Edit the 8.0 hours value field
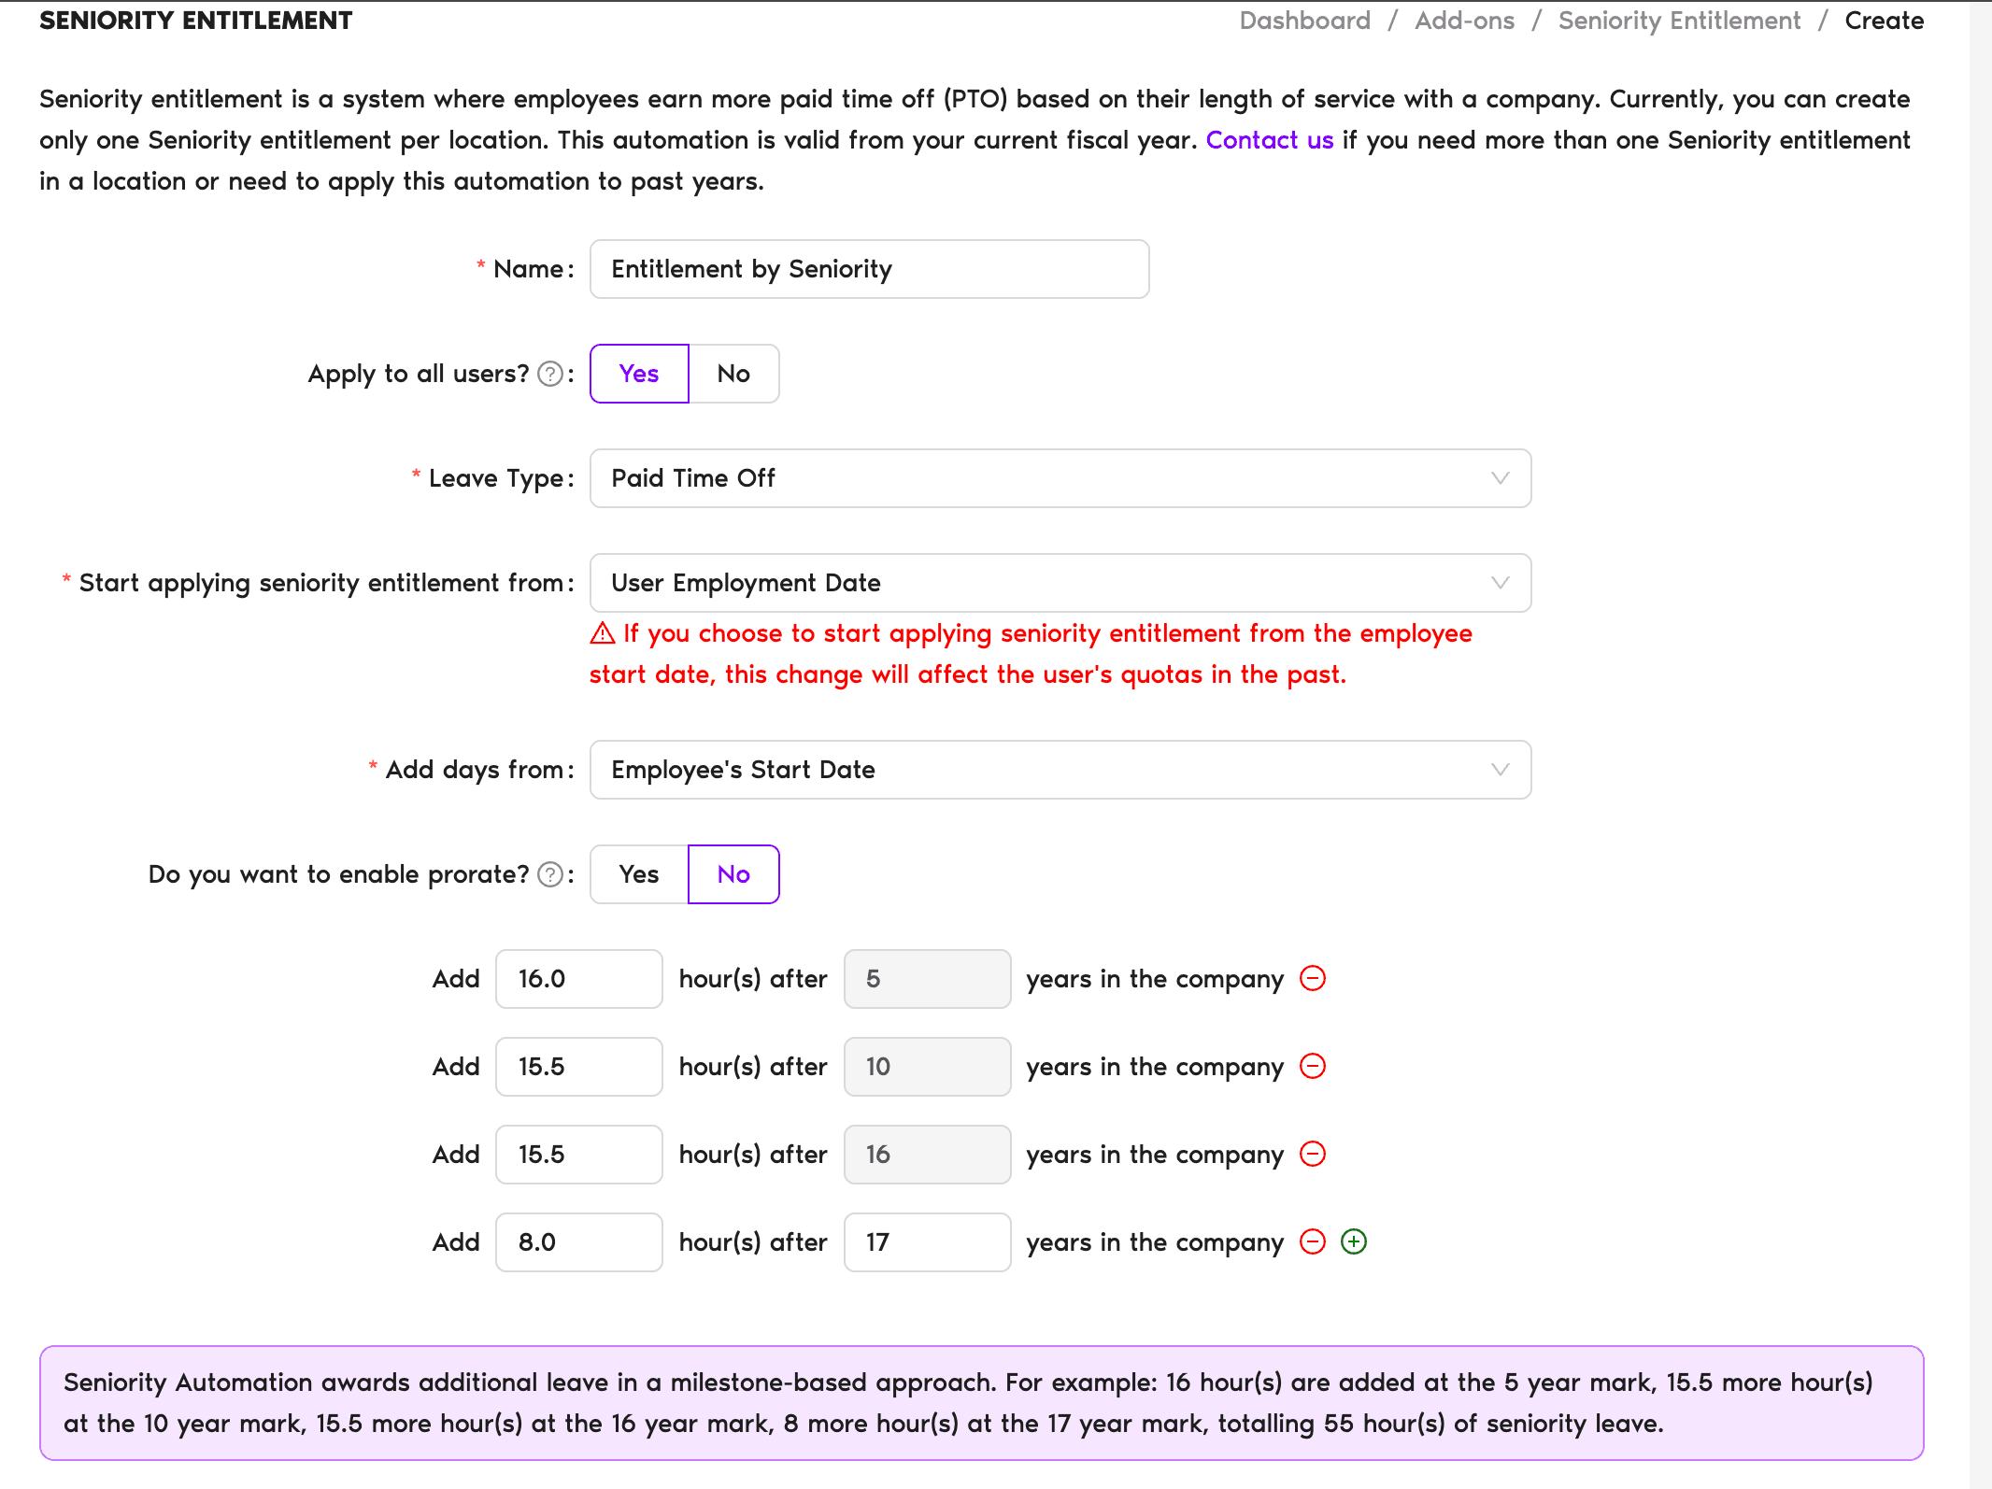 click(x=578, y=1241)
